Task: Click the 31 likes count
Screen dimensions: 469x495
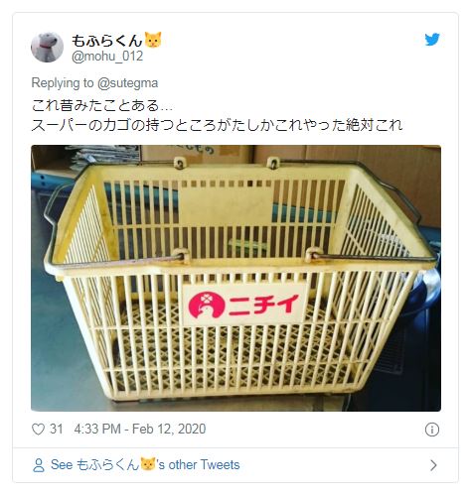Action: [x=57, y=430]
